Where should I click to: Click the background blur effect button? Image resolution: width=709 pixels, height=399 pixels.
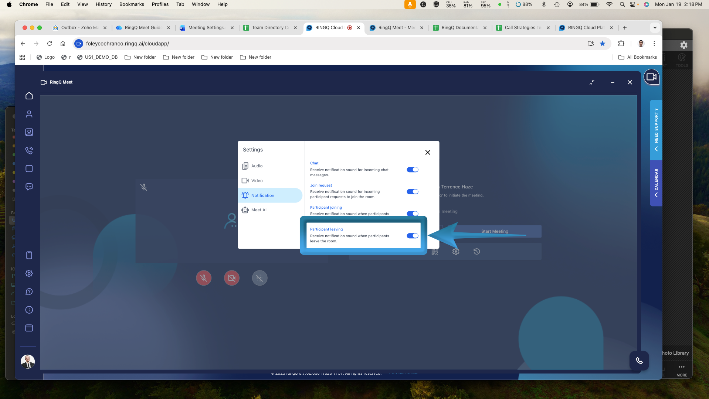260,278
